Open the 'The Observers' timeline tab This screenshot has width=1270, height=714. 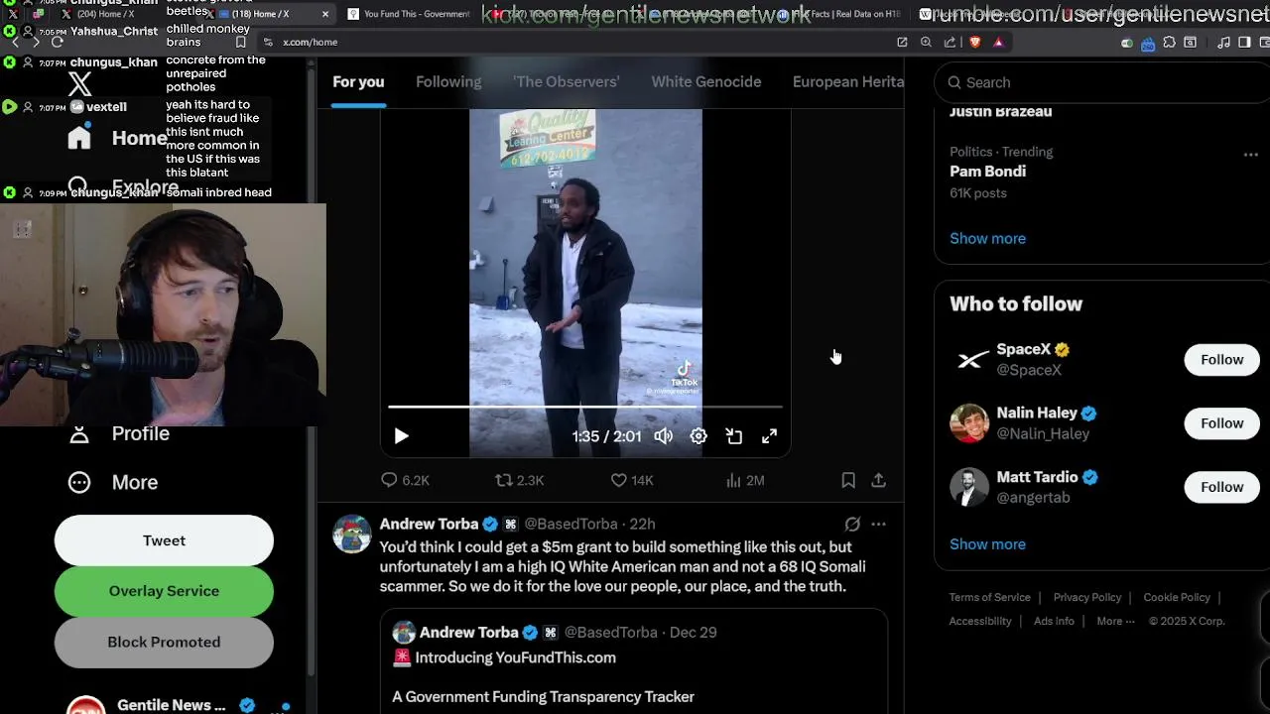(x=567, y=81)
